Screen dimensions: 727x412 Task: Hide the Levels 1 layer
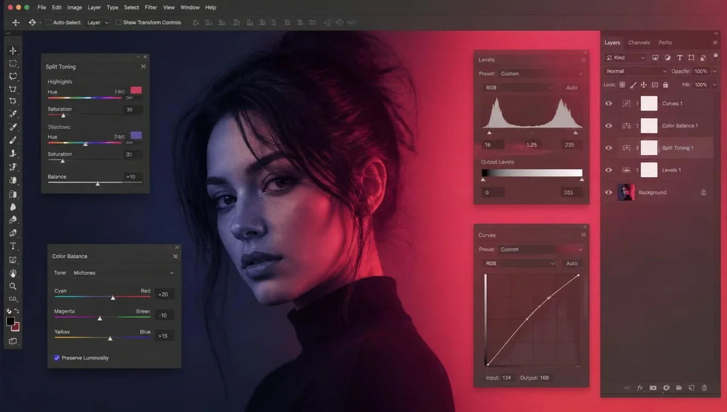click(608, 170)
